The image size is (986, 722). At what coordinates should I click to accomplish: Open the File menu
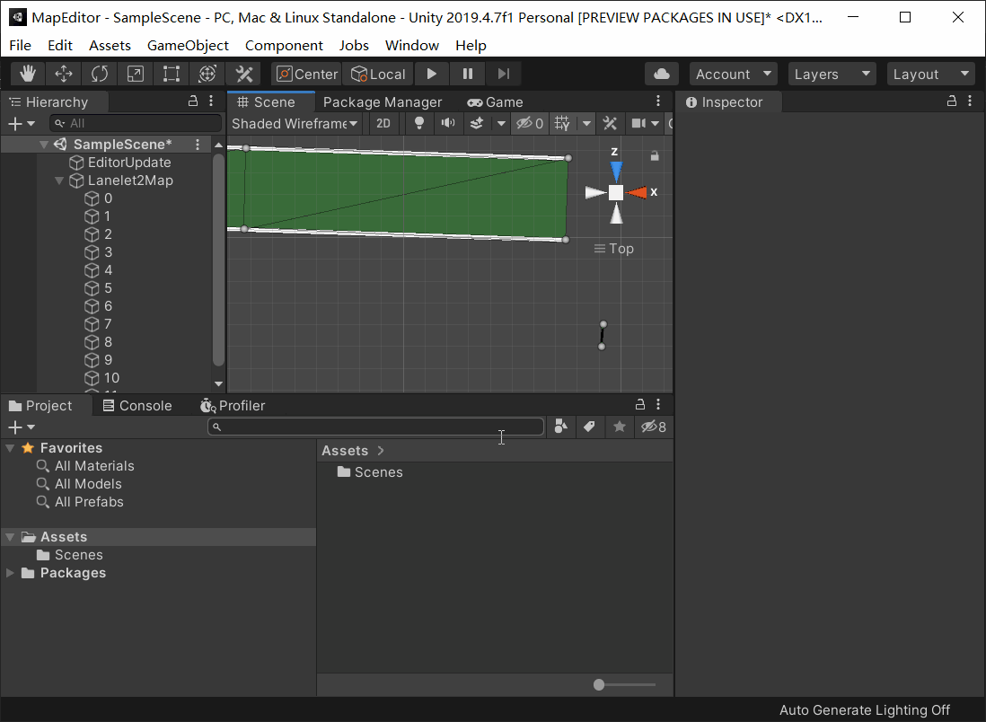(x=20, y=45)
